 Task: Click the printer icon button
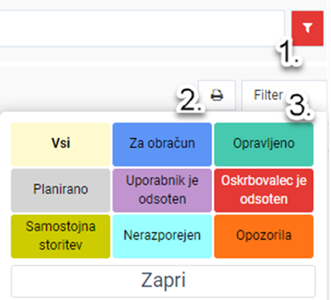(x=217, y=95)
